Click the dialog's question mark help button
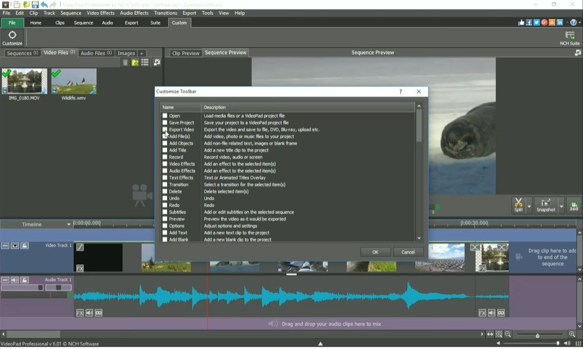 pyautogui.click(x=401, y=92)
